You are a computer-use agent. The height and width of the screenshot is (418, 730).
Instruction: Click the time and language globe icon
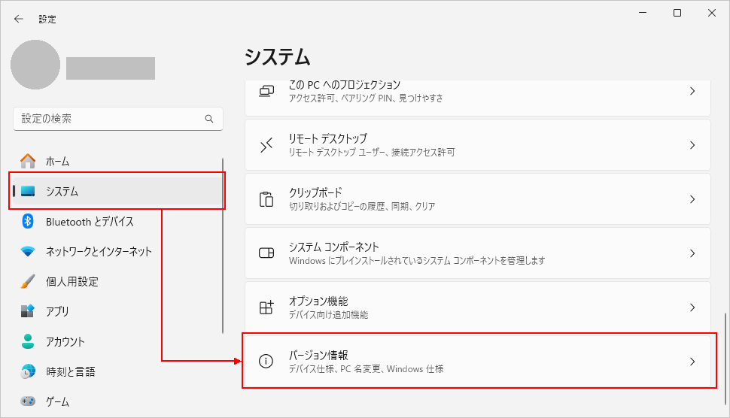28,371
